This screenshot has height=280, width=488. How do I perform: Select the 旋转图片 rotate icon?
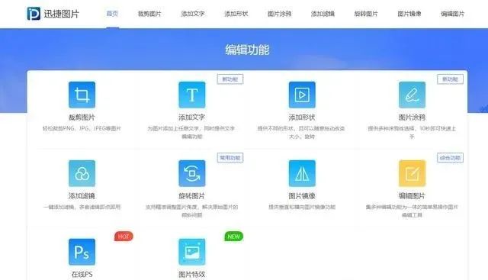point(192,173)
